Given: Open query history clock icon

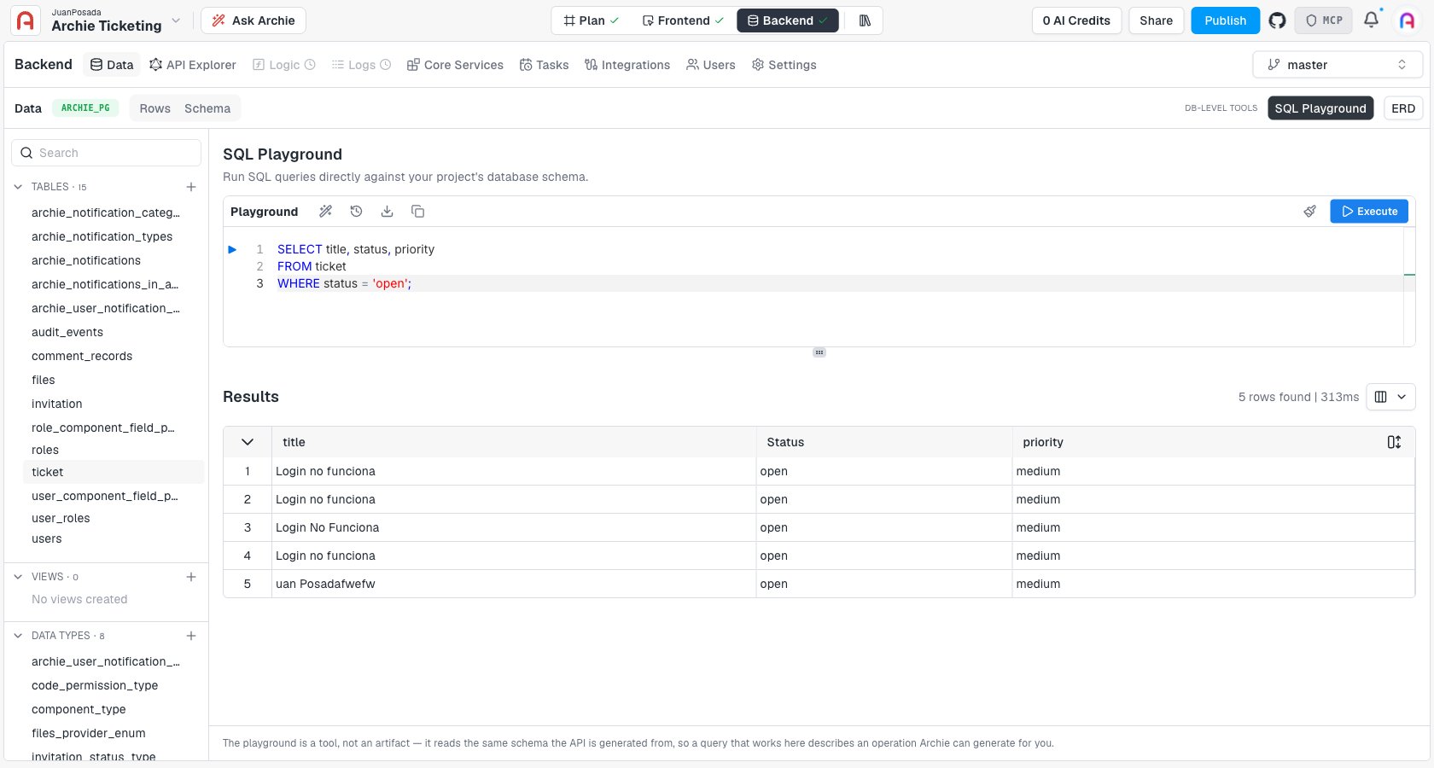Looking at the screenshot, I should point(356,212).
